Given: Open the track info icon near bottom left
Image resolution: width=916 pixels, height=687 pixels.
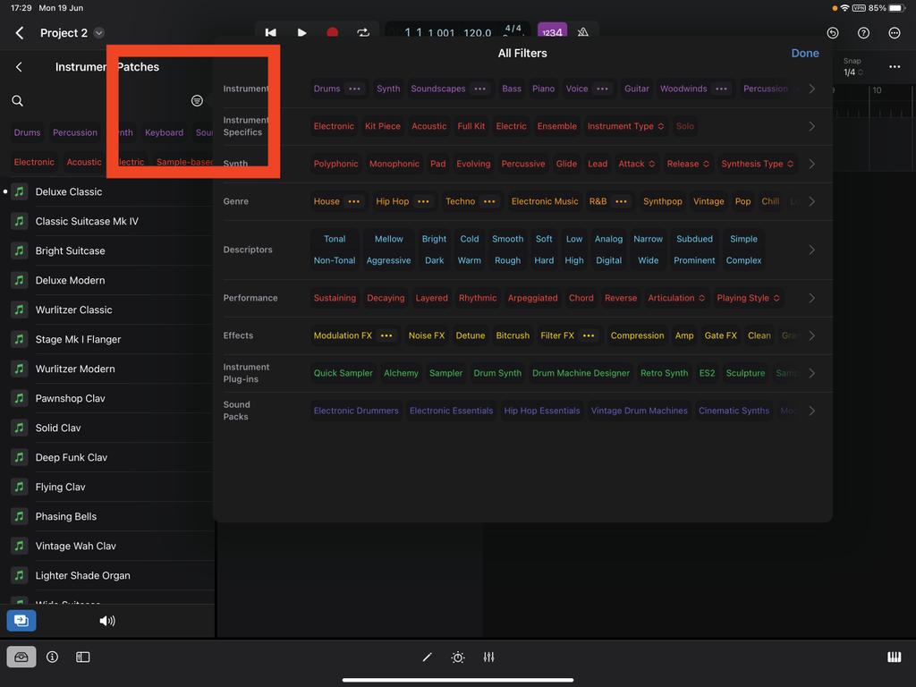Looking at the screenshot, I should coord(52,657).
